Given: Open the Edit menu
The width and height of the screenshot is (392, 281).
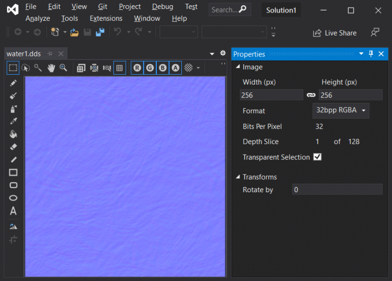Looking at the screenshot, I should [54, 7].
